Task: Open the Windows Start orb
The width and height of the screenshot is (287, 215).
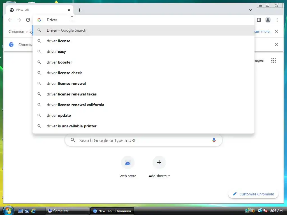Action: click(x=8, y=210)
